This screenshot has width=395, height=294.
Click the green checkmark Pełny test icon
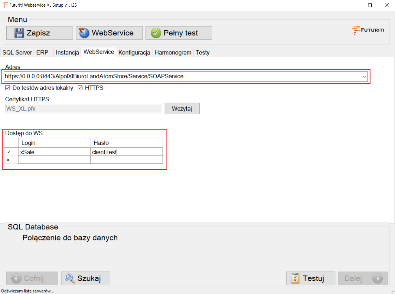click(156, 33)
